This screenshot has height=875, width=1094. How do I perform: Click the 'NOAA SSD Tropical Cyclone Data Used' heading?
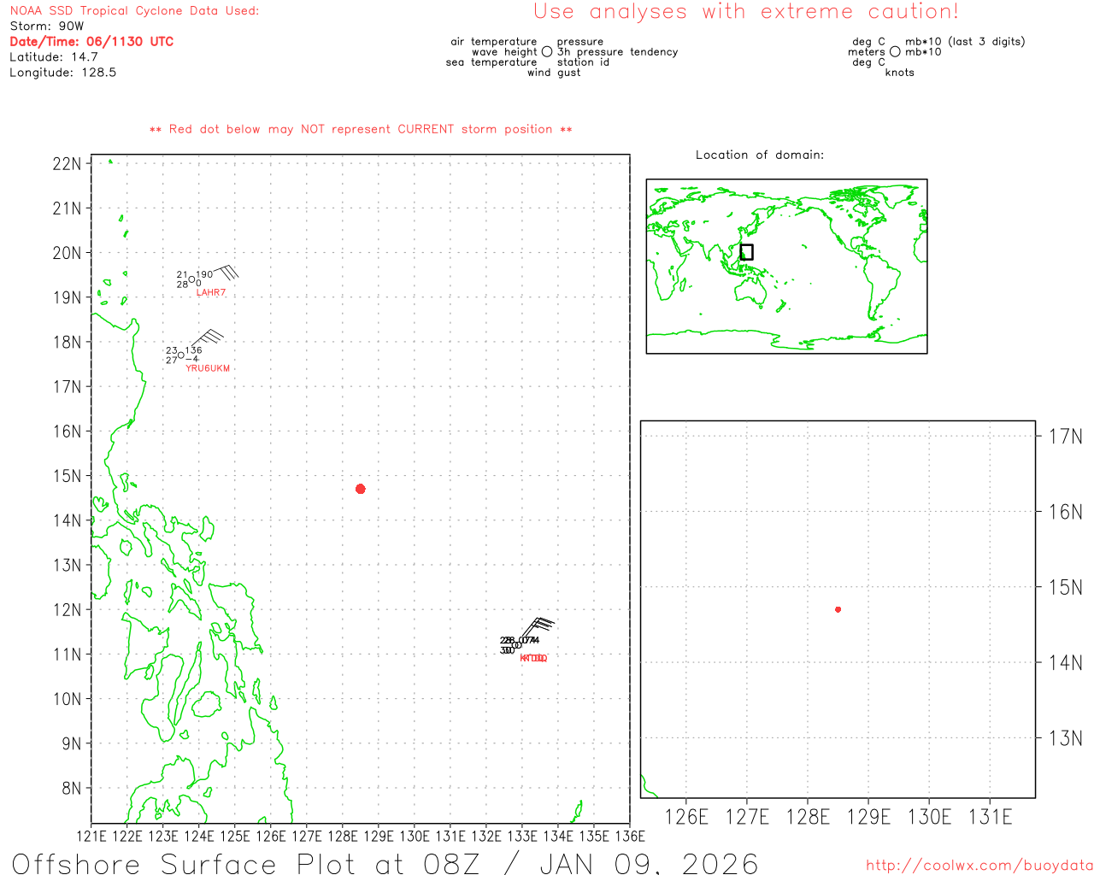(x=134, y=11)
